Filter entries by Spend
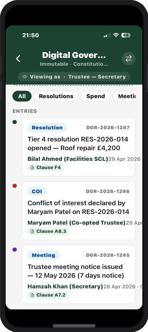 [x=95, y=96]
